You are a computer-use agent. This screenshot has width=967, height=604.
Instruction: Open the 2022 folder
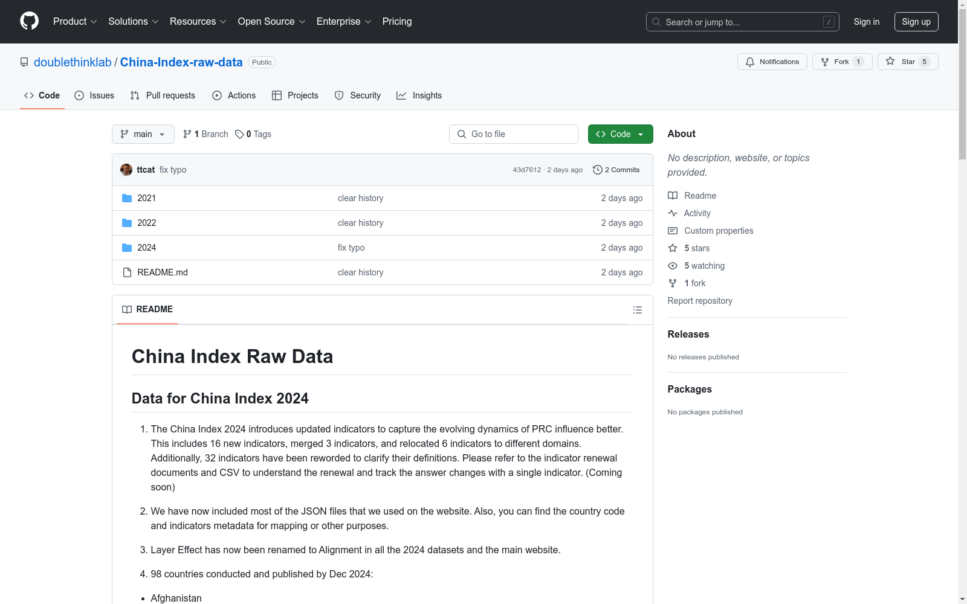[x=147, y=223]
